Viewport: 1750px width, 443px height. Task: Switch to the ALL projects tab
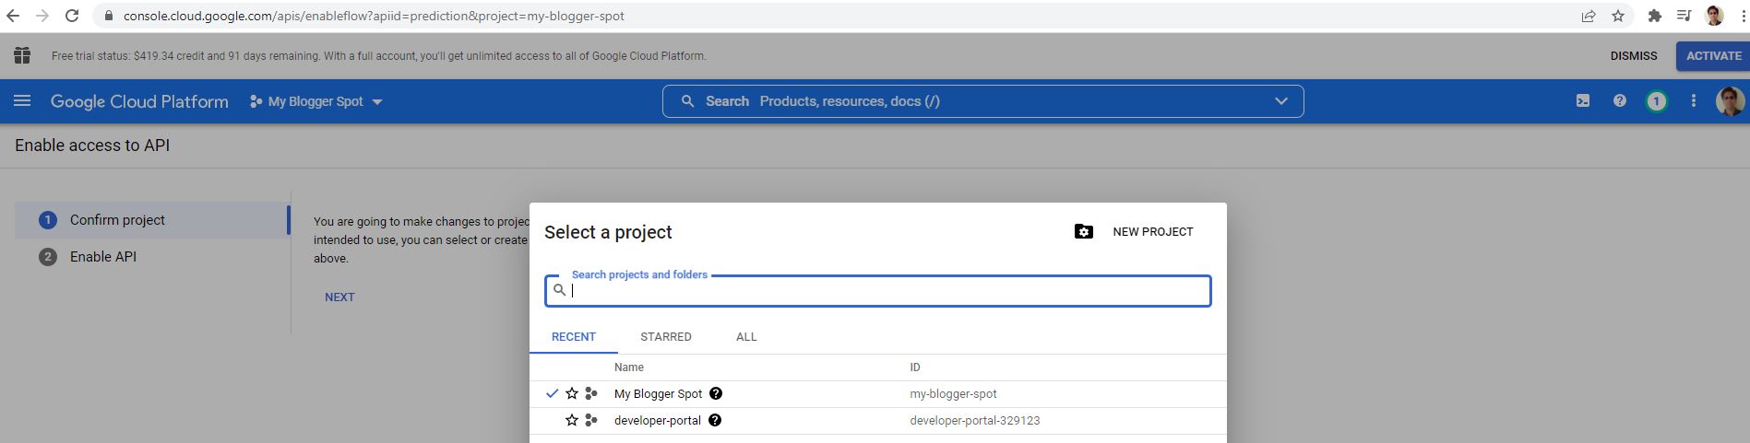tap(746, 337)
